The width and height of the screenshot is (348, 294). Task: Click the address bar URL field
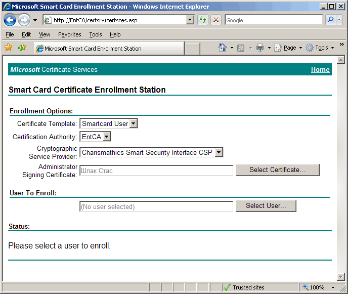[x=115, y=20]
